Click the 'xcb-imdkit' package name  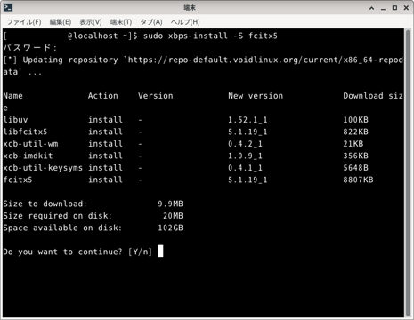[x=28, y=156]
